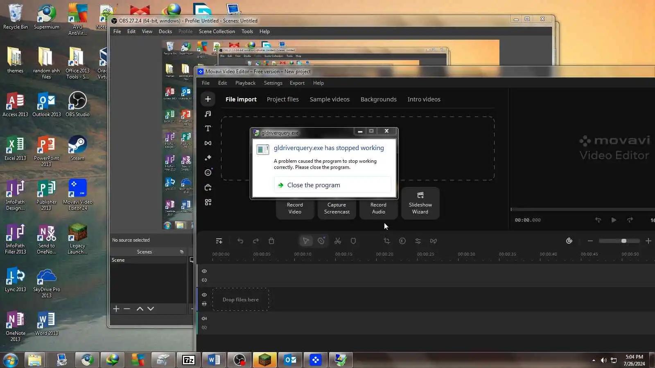The image size is (655, 368).
Task: Toggle the link icon of the top timeline track
Action: click(204, 280)
